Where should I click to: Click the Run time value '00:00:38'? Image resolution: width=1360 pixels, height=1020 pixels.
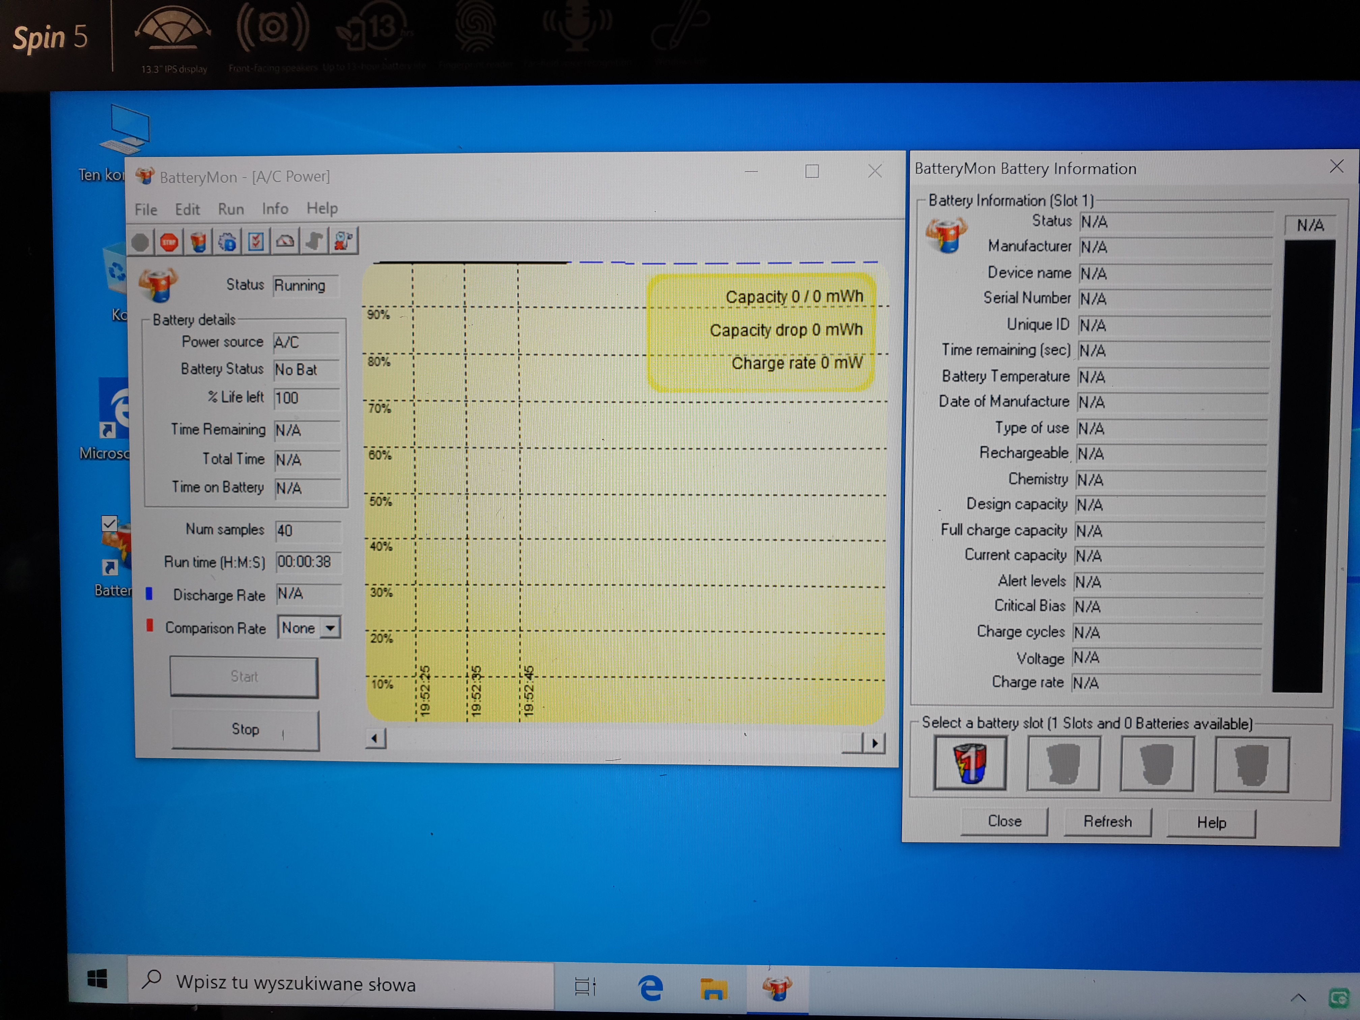tap(309, 562)
